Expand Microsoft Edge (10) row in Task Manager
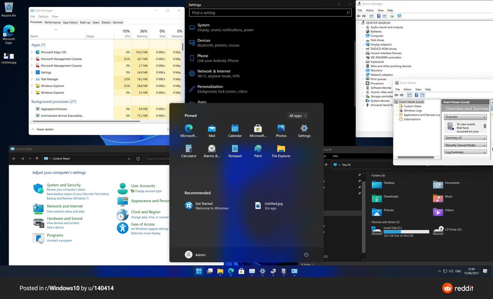This screenshot has width=493, height=299. point(32,52)
